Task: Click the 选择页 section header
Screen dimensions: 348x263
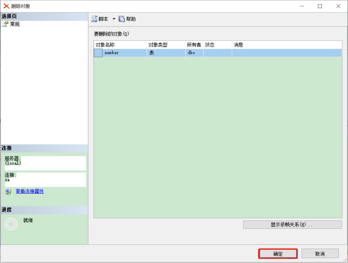Action: 44,16
